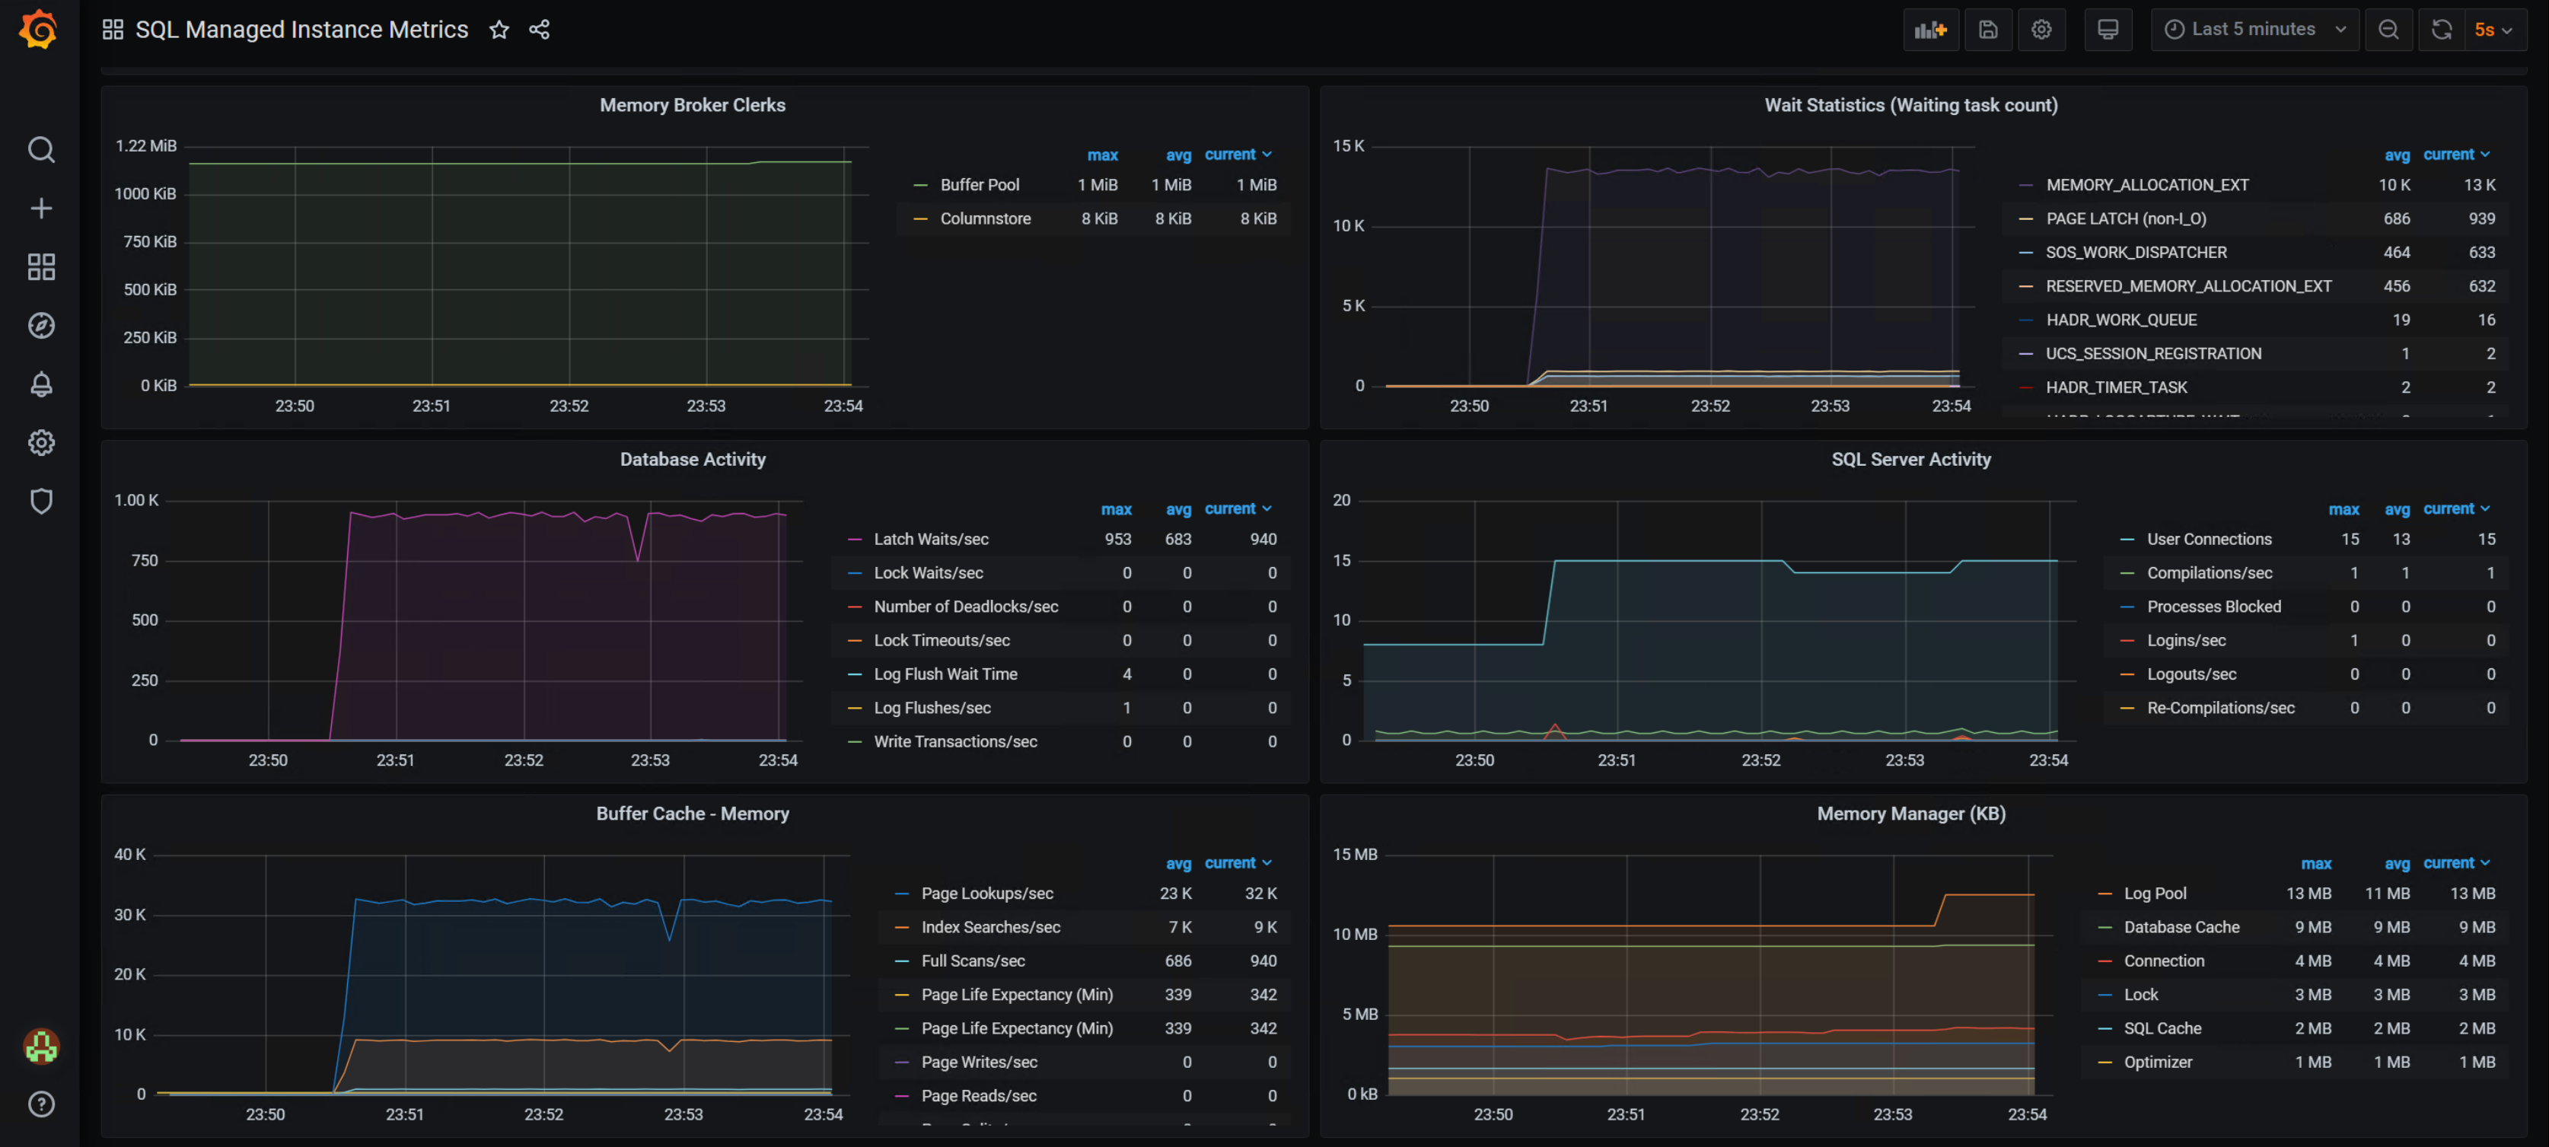The image size is (2549, 1147).
Task: Open the Dashboards four-squares sidebar icon
Action: (40, 266)
